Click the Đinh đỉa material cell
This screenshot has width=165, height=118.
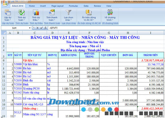[34, 80]
